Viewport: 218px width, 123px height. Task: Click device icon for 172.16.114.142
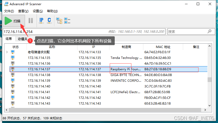tap(13, 98)
